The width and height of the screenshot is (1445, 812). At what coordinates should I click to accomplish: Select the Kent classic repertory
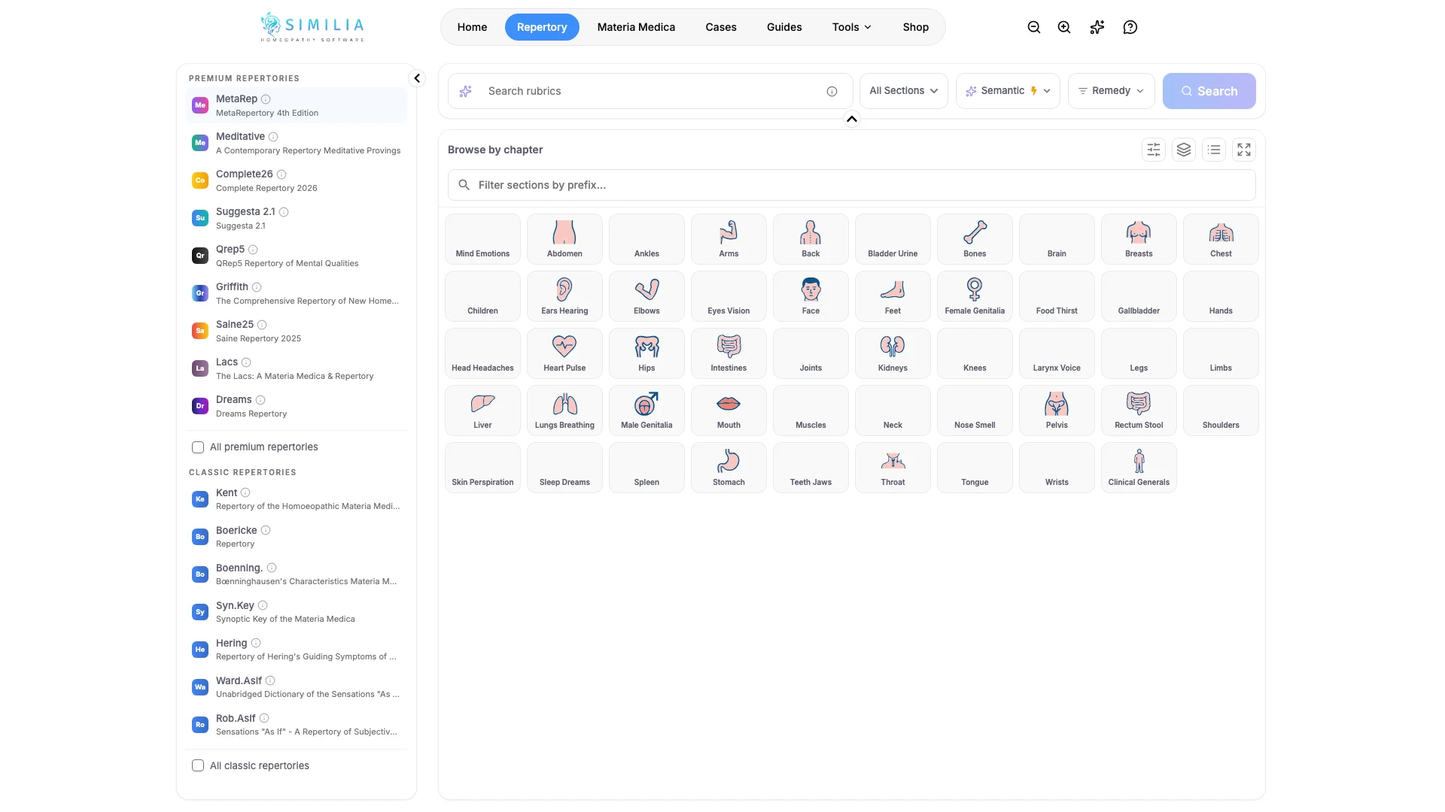click(x=297, y=499)
